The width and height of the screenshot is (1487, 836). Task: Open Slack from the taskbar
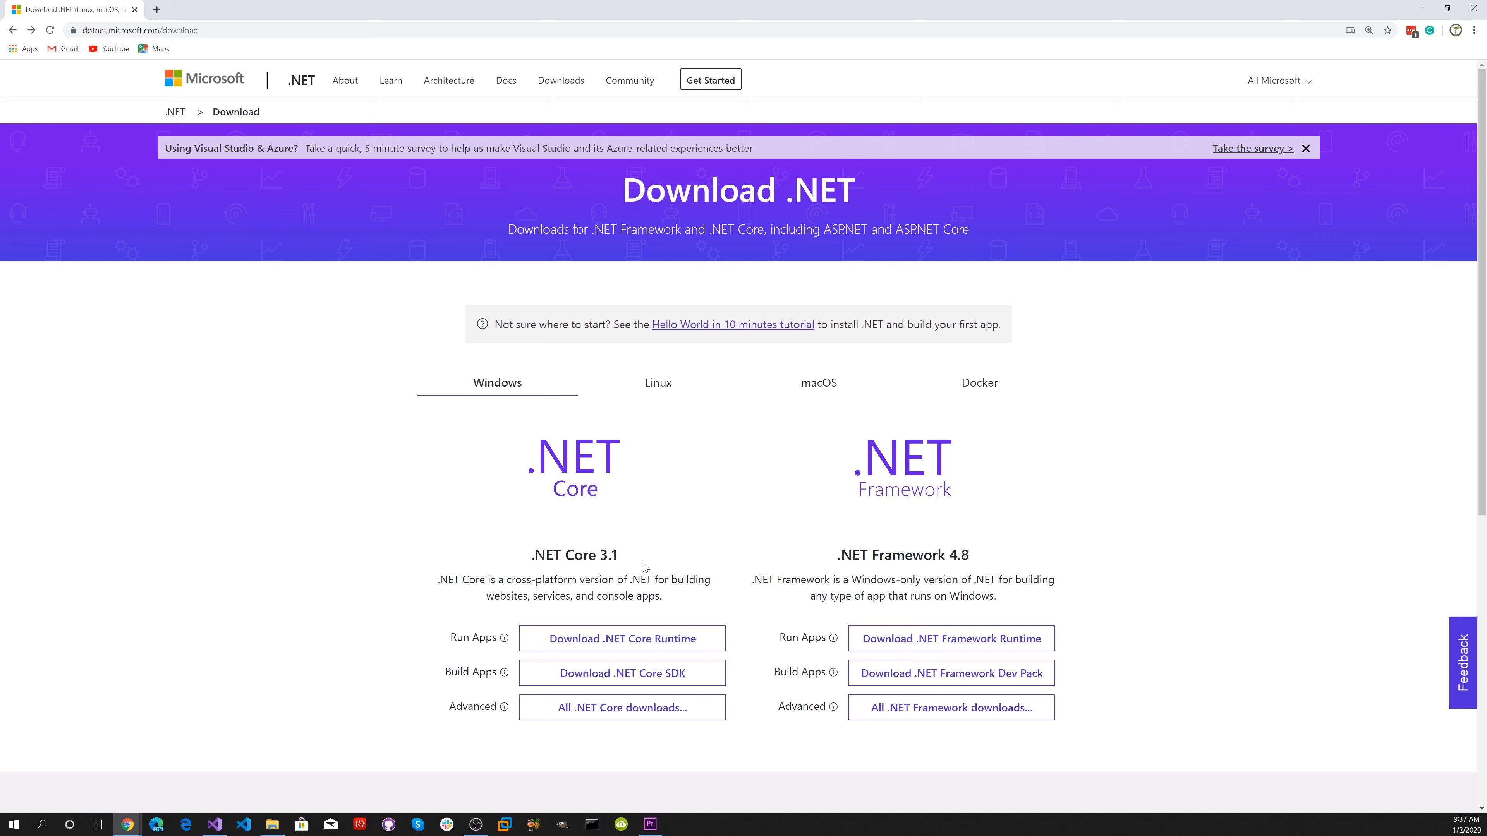(447, 824)
